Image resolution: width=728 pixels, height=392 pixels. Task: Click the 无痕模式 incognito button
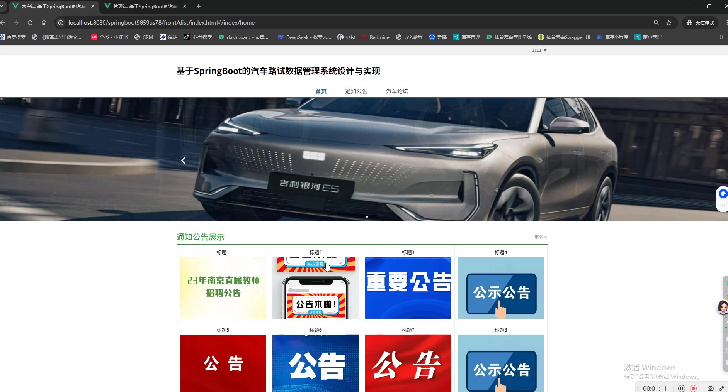click(700, 23)
